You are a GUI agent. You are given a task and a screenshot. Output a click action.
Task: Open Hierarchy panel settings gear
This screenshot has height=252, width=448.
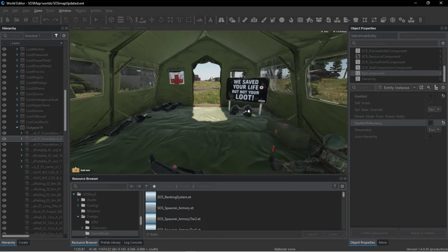pos(64,36)
